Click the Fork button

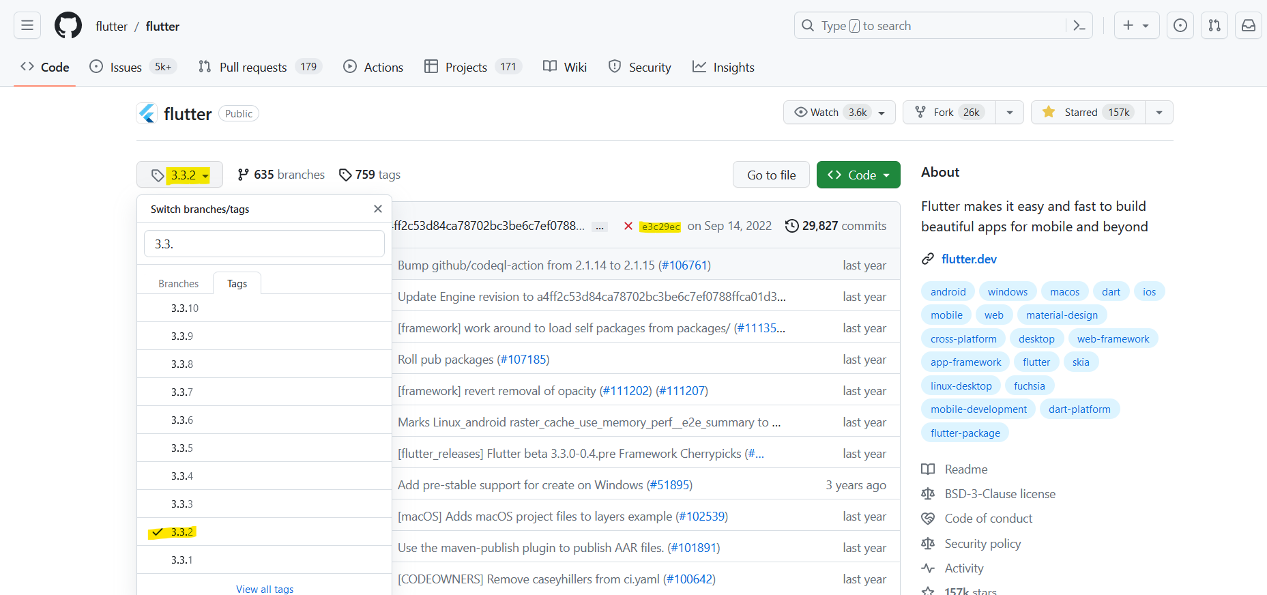pos(949,113)
